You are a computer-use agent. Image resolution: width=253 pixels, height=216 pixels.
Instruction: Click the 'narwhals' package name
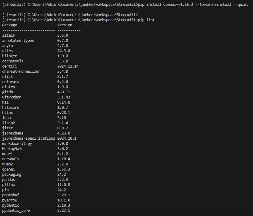[x=11, y=159]
